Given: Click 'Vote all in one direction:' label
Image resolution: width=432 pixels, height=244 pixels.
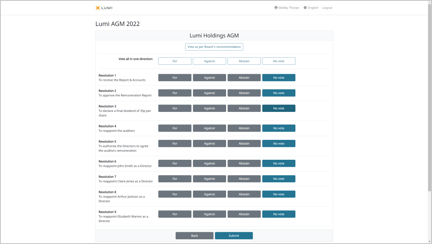Looking at the screenshot, I should (136, 59).
